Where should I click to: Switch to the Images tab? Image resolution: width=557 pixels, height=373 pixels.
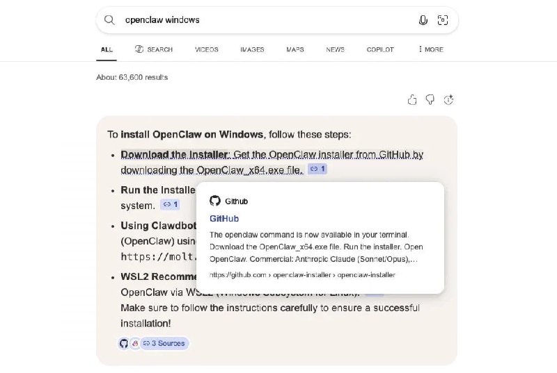(252, 49)
